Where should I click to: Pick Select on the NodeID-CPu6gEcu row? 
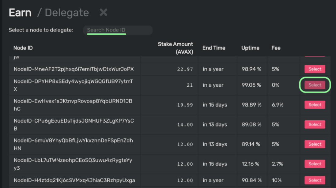[x=315, y=124]
